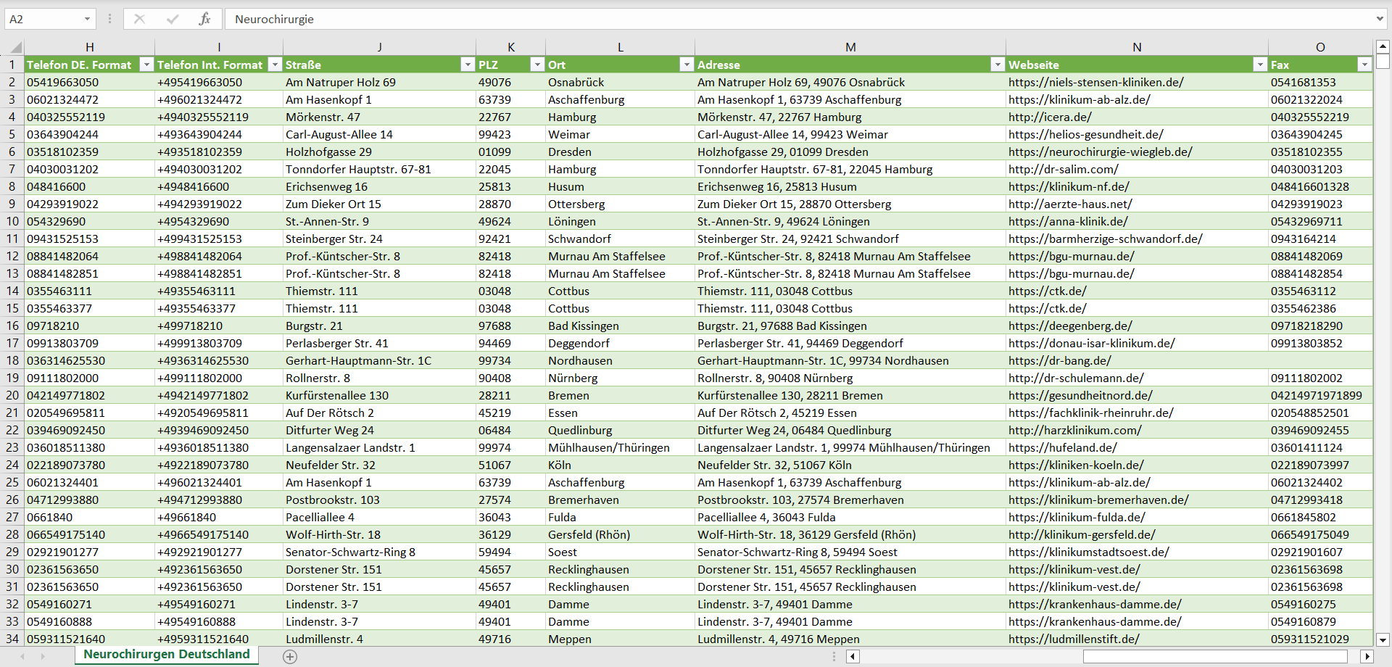
Task: Add a new sheet with plus icon
Action: tap(290, 657)
